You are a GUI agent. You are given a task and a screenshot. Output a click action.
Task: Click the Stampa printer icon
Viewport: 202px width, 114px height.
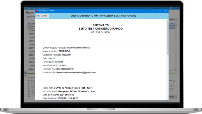point(38,16)
